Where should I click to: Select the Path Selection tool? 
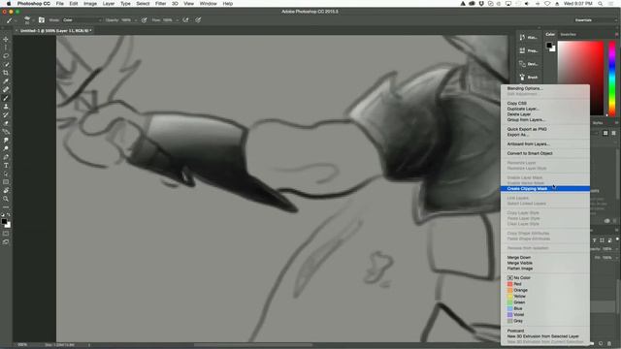[6, 174]
